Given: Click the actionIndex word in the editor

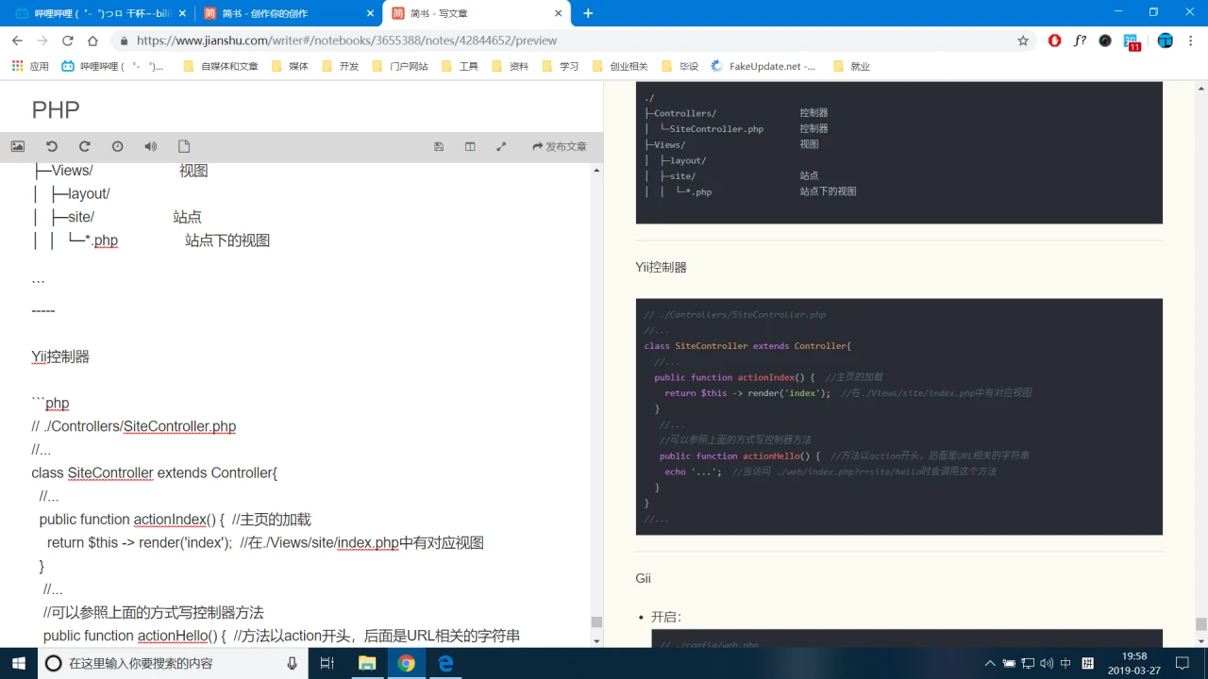Looking at the screenshot, I should coord(170,519).
